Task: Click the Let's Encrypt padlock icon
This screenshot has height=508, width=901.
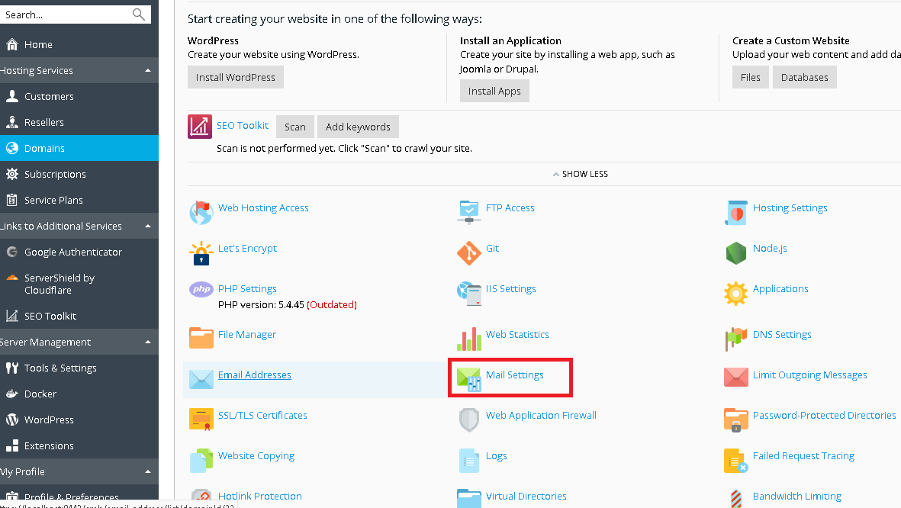Action: coord(201,252)
